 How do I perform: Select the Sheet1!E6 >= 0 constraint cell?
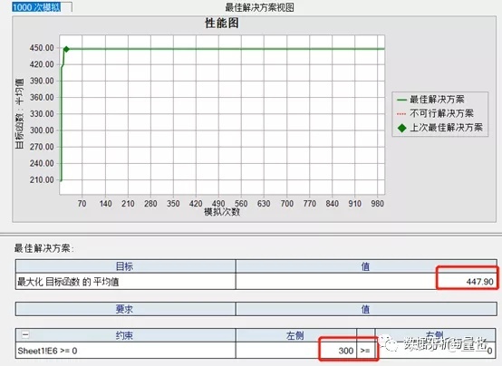pyautogui.click(x=125, y=351)
